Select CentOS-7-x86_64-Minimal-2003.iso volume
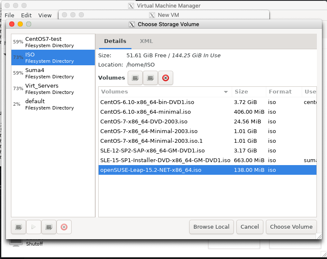The height and width of the screenshot is (259, 327). 207,131
